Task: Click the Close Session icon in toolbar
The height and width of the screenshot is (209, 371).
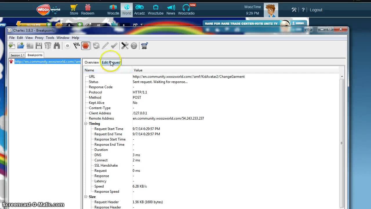Action: point(30,46)
